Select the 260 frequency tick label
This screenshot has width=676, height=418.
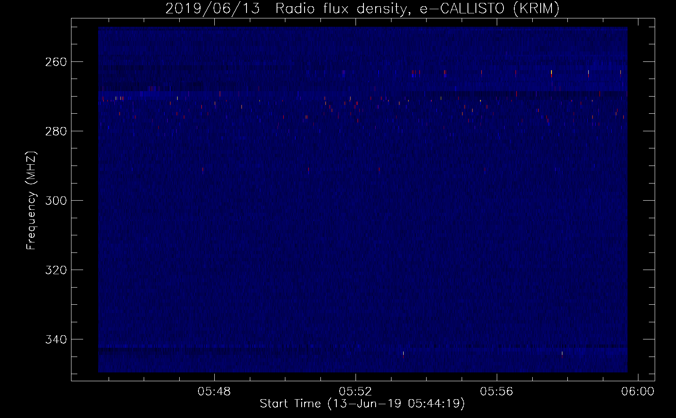[56, 62]
